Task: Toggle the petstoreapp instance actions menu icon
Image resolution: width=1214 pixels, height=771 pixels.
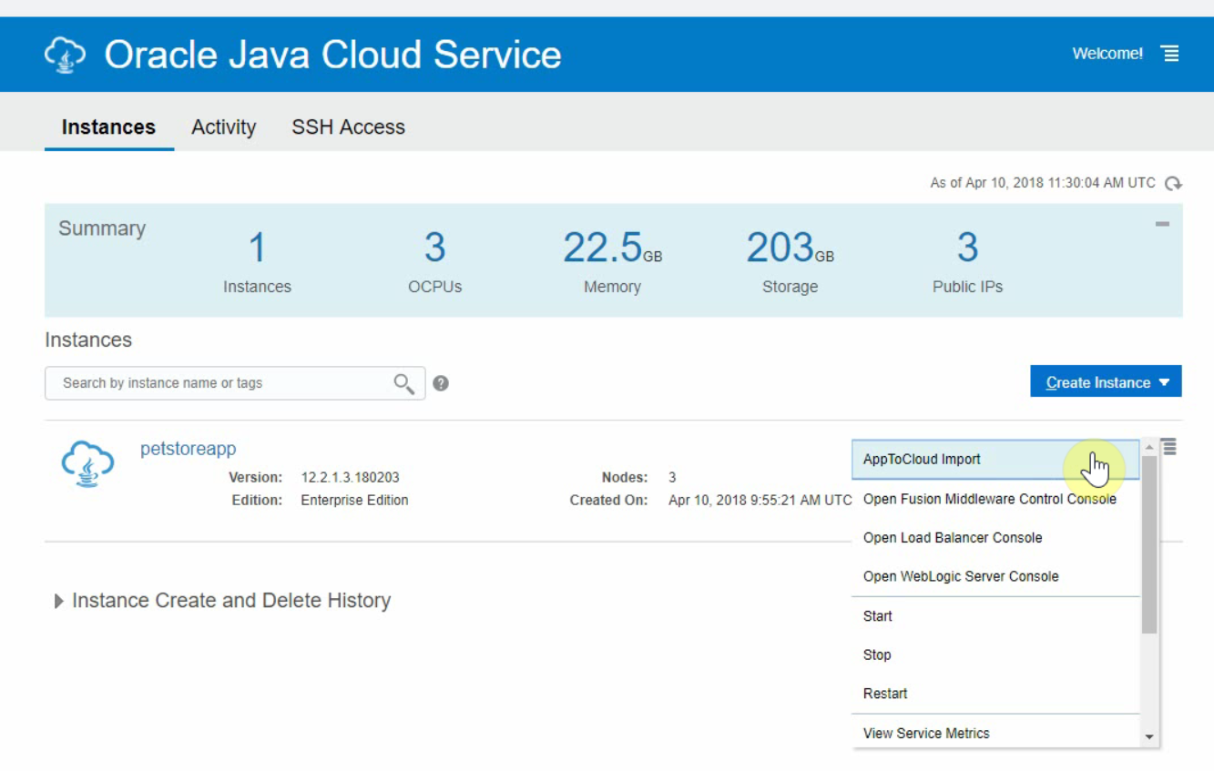Action: (1169, 447)
